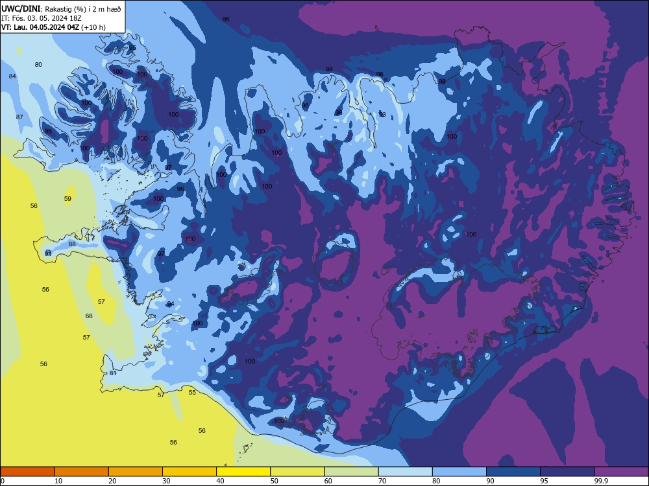Click the dark orange 0–10 legend swatch
Image resolution: width=649 pixels, height=486 pixels.
[28, 472]
